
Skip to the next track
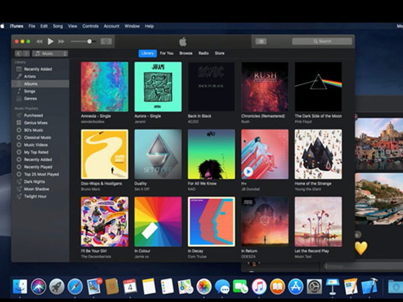tap(62, 42)
